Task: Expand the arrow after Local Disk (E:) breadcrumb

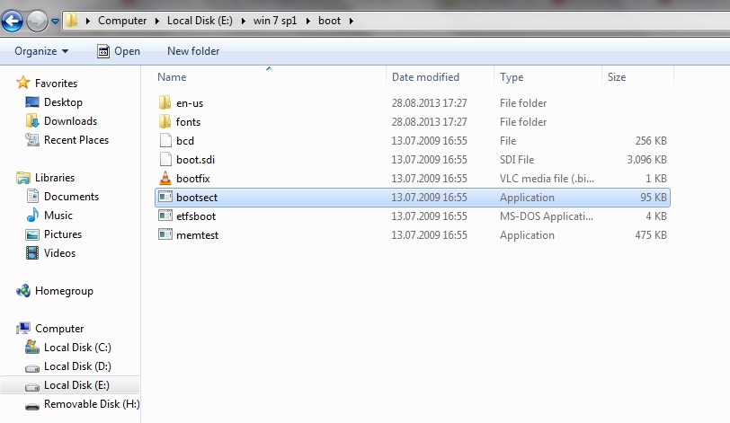Action: 243,21
